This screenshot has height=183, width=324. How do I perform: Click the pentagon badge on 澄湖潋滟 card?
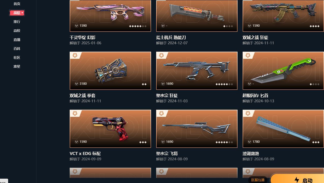coord(248,113)
